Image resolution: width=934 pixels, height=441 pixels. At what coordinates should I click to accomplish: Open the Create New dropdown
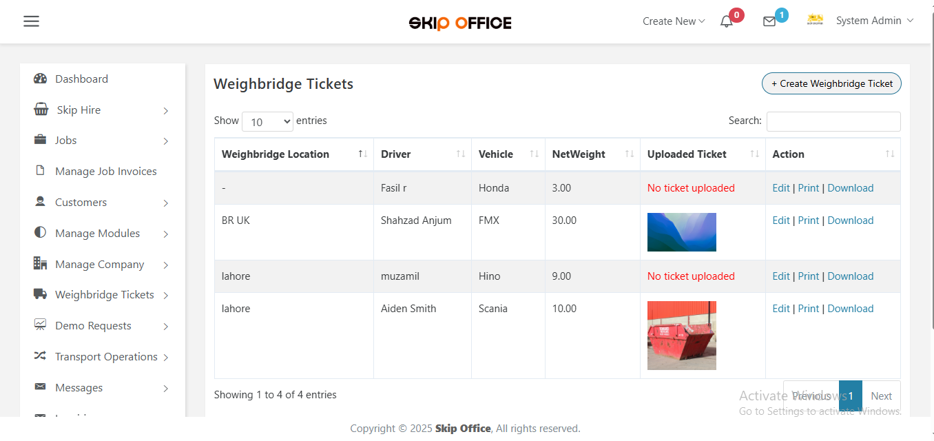[674, 21]
